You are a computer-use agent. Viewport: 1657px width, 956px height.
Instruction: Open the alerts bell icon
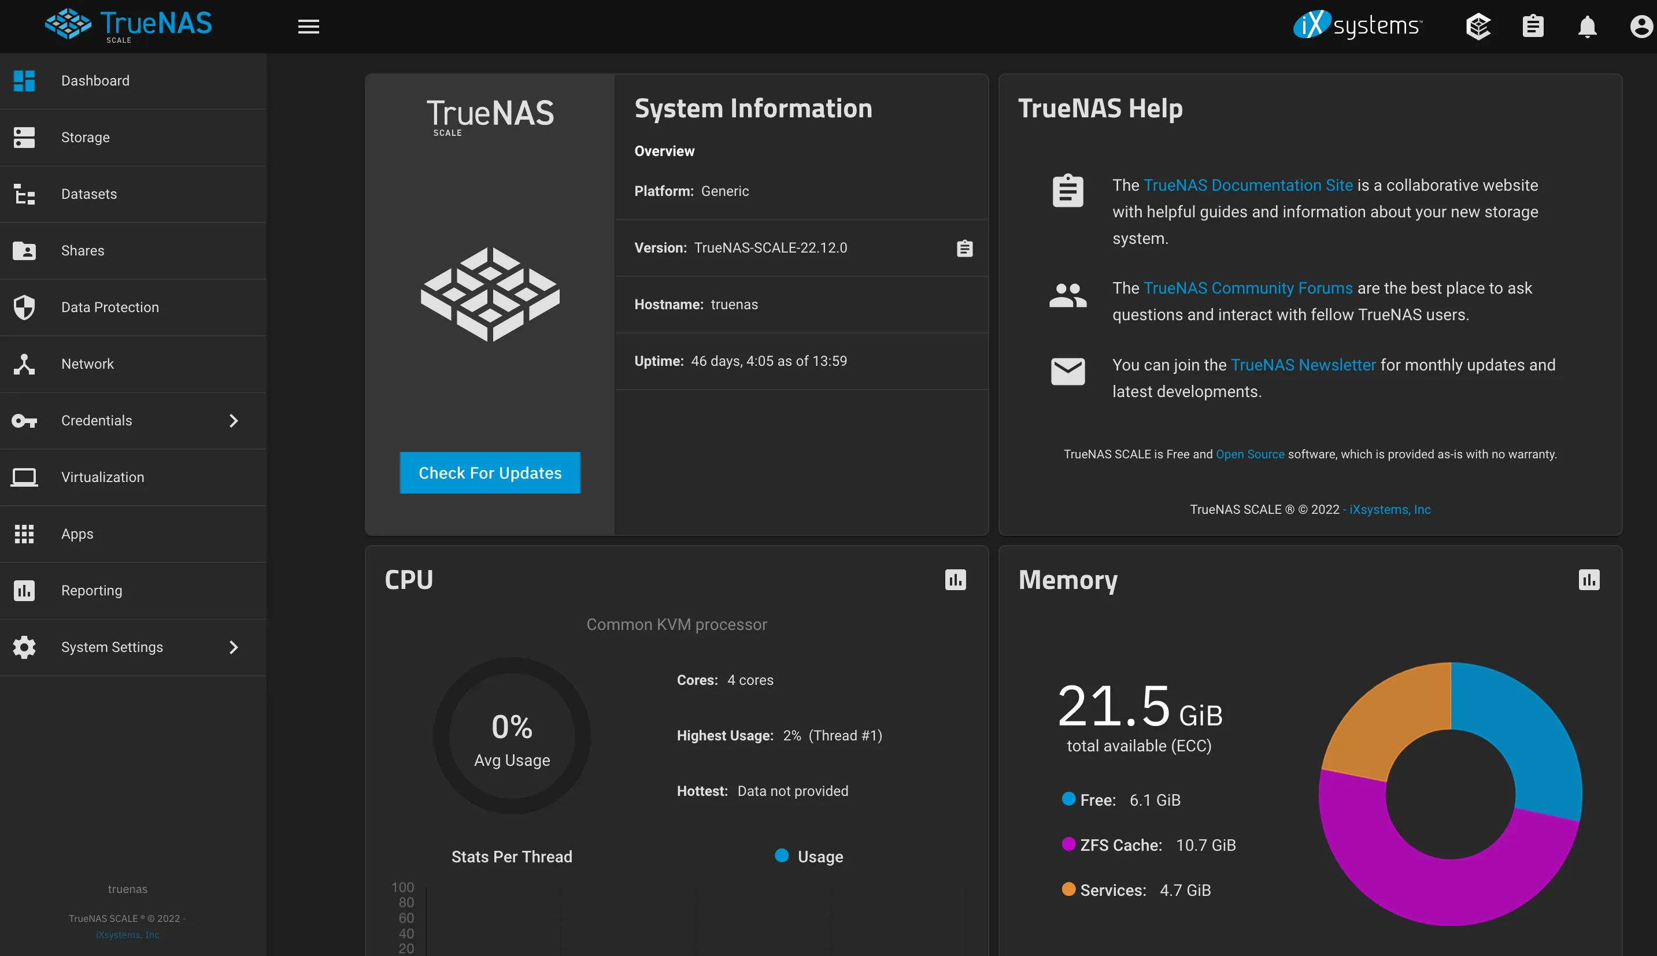coord(1586,26)
